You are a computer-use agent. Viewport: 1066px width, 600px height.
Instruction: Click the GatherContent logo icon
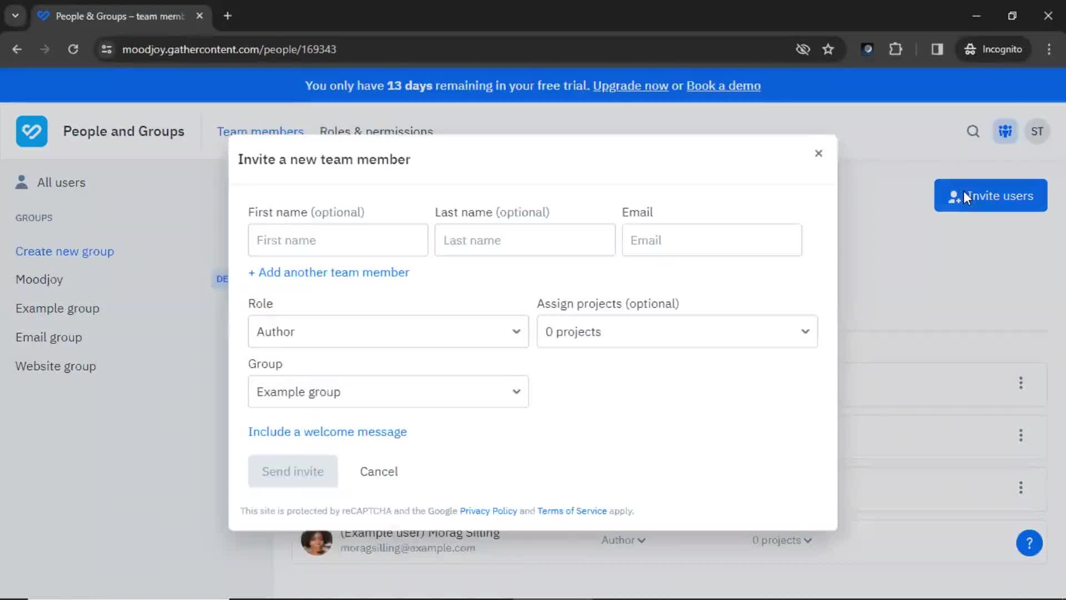[32, 131]
